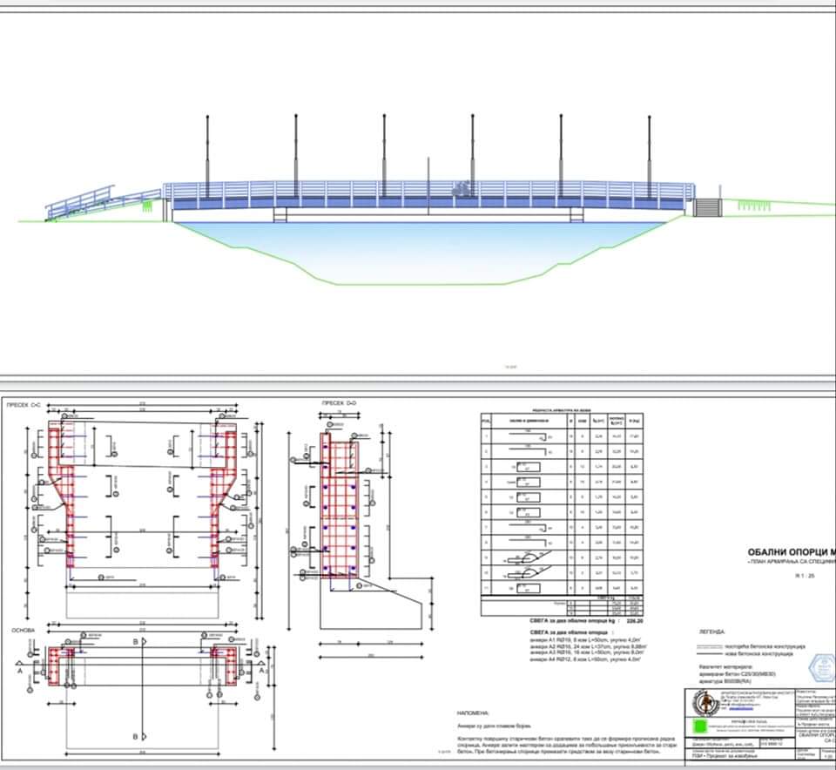Select the 'ПРЕСЕК D-D' section label
Screen dimensions: 836x770
(x=339, y=403)
